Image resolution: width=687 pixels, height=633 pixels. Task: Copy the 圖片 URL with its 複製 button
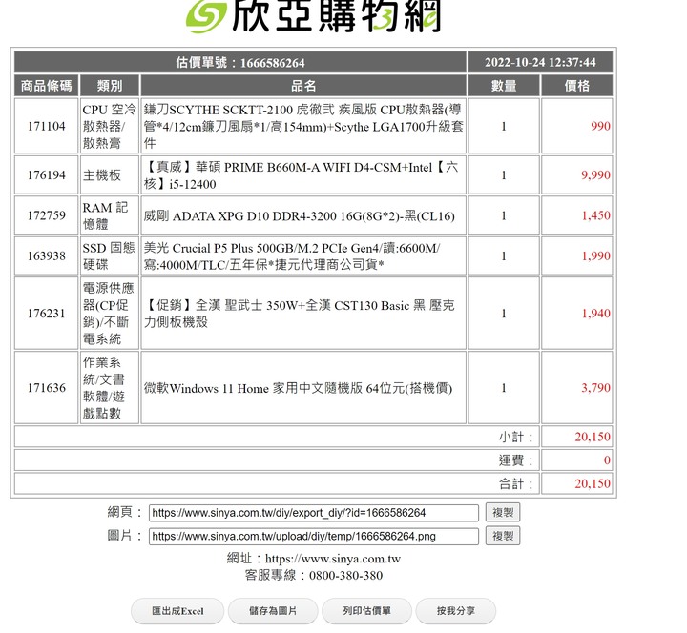tap(503, 536)
